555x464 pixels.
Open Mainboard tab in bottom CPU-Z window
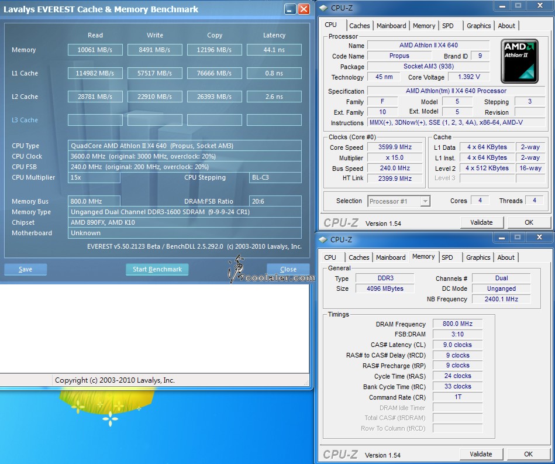[391, 257]
